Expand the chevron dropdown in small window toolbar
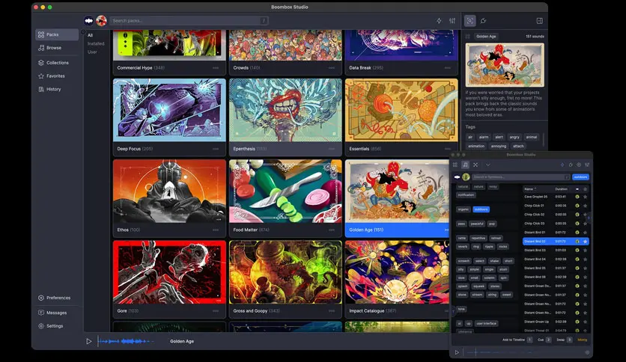The width and height of the screenshot is (626, 362). pos(488,165)
